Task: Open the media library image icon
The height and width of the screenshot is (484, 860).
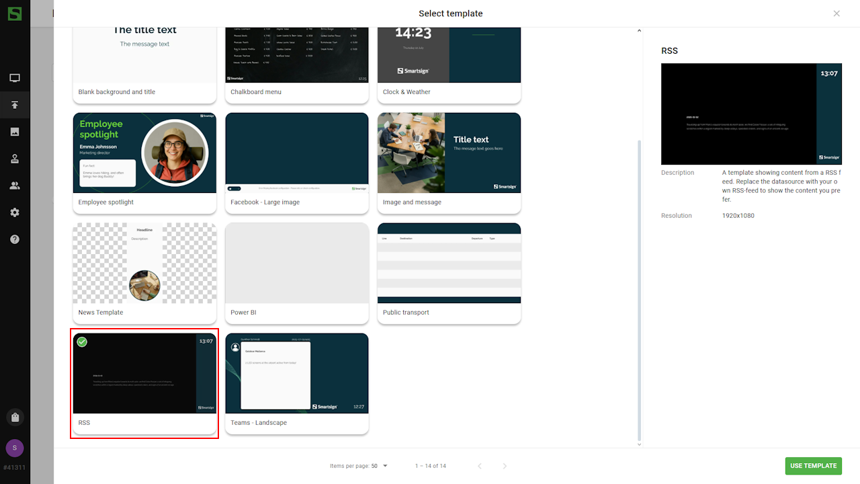Action: 15,132
